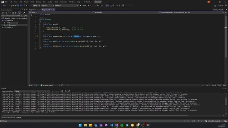Viewport: 228px width, 128px height.
Task: Click the 'No issues found' status indicator
Action: [47, 85]
